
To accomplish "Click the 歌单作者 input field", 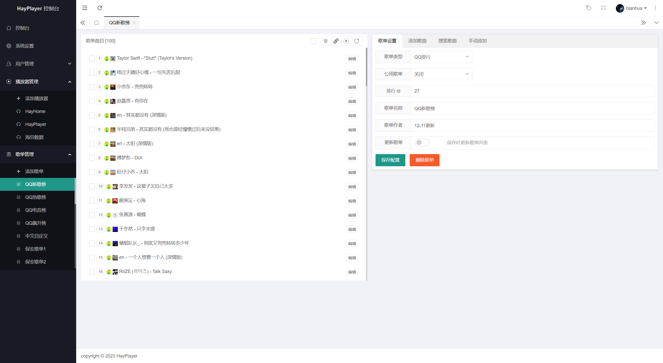I will coord(532,125).
